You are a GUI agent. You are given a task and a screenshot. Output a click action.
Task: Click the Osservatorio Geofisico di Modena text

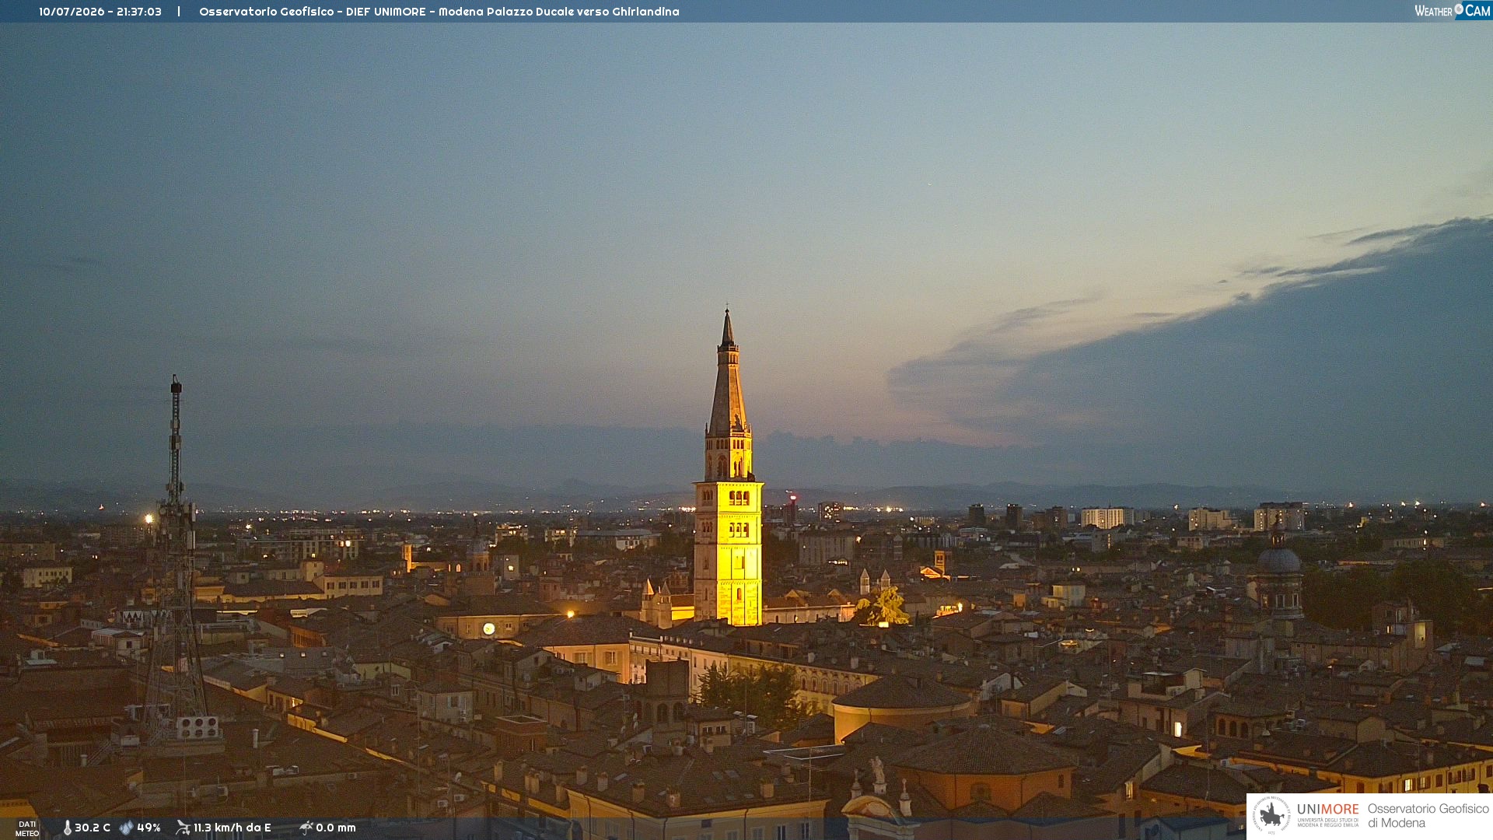click(x=1428, y=815)
